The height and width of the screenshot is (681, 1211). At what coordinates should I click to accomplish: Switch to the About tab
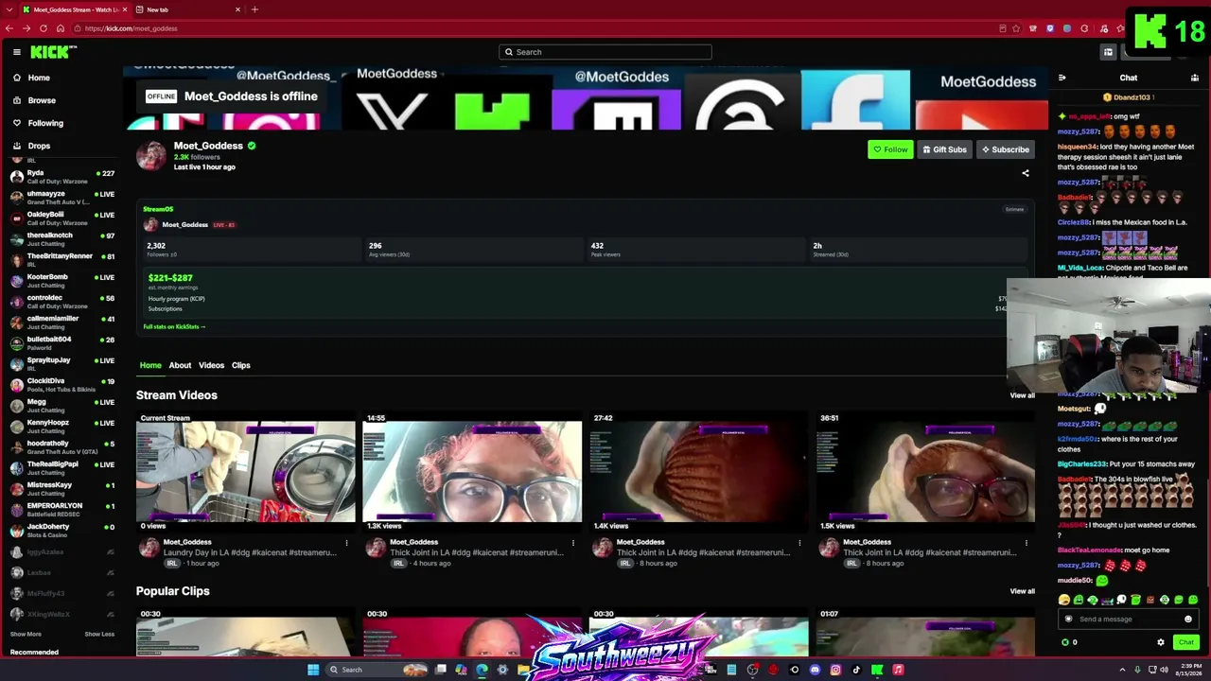pyautogui.click(x=180, y=365)
